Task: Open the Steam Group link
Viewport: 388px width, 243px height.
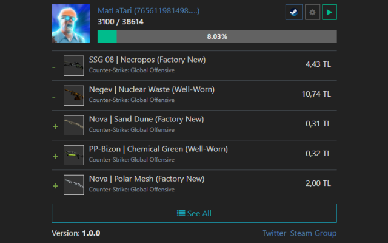Action: pyautogui.click(x=313, y=233)
